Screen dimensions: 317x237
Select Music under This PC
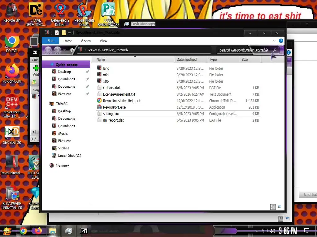[63, 133]
